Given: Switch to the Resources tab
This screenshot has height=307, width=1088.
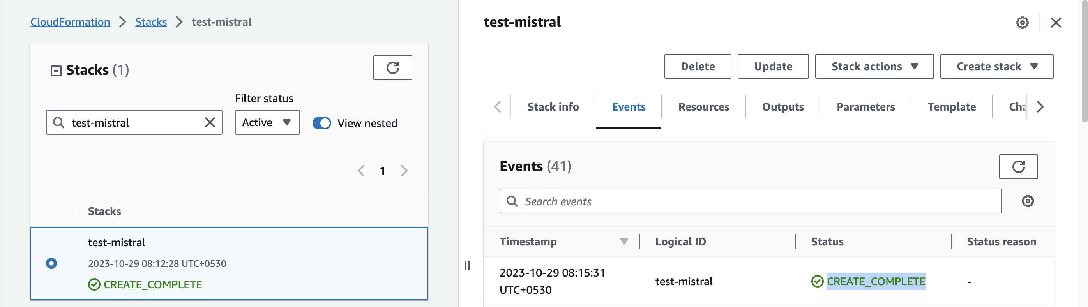Looking at the screenshot, I should tap(703, 107).
